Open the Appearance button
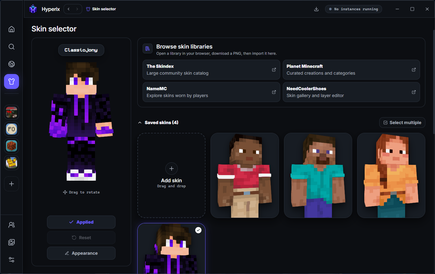The image size is (435, 274). point(81,253)
